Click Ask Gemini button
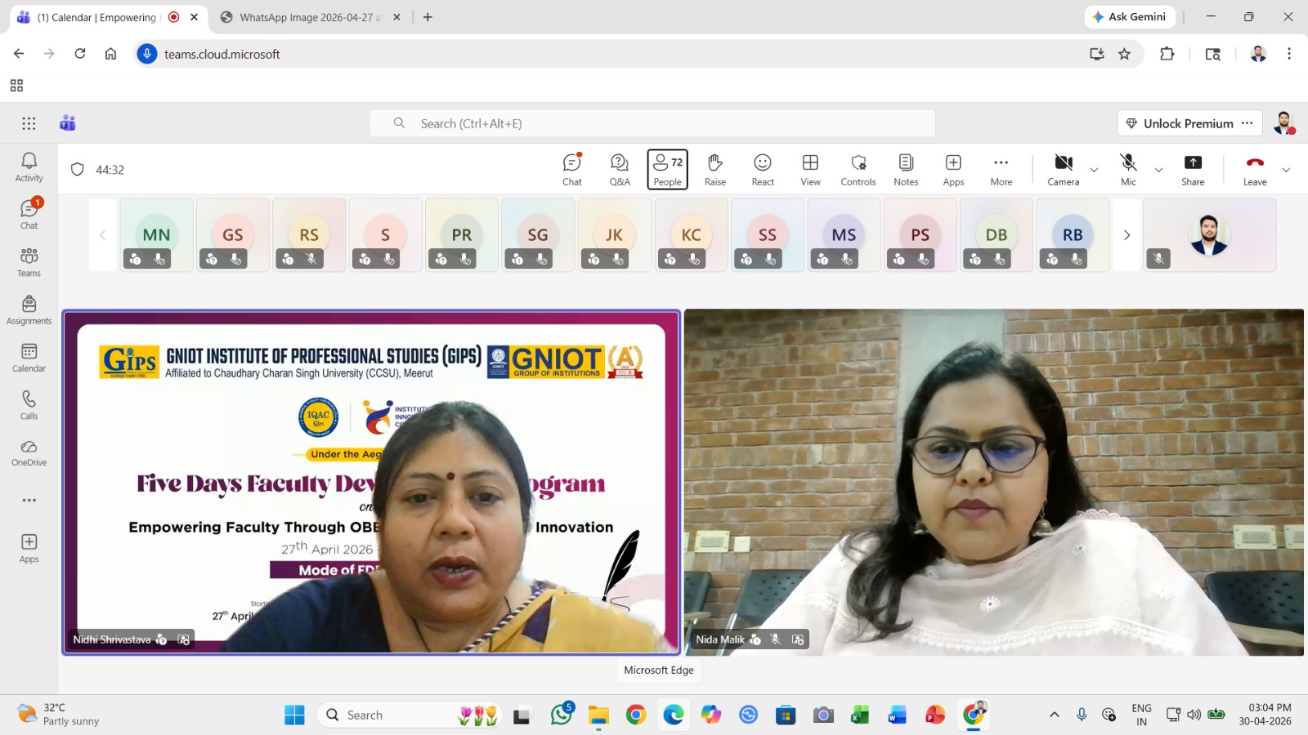 [x=1130, y=16]
